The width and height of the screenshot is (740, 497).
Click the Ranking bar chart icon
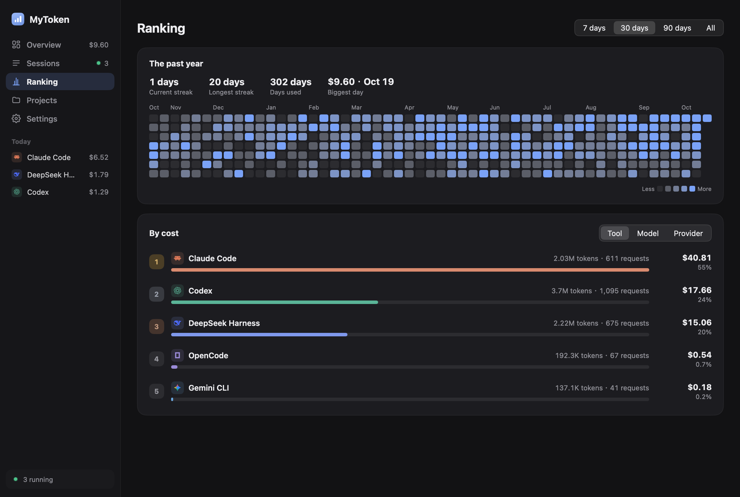pyautogui.click(x=16, y=81)
